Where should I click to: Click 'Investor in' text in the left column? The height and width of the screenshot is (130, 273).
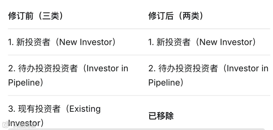pos(107,68)
